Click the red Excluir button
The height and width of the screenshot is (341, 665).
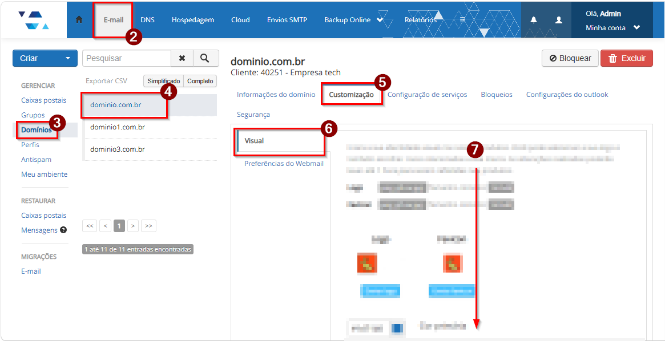(x=626, y=59)
